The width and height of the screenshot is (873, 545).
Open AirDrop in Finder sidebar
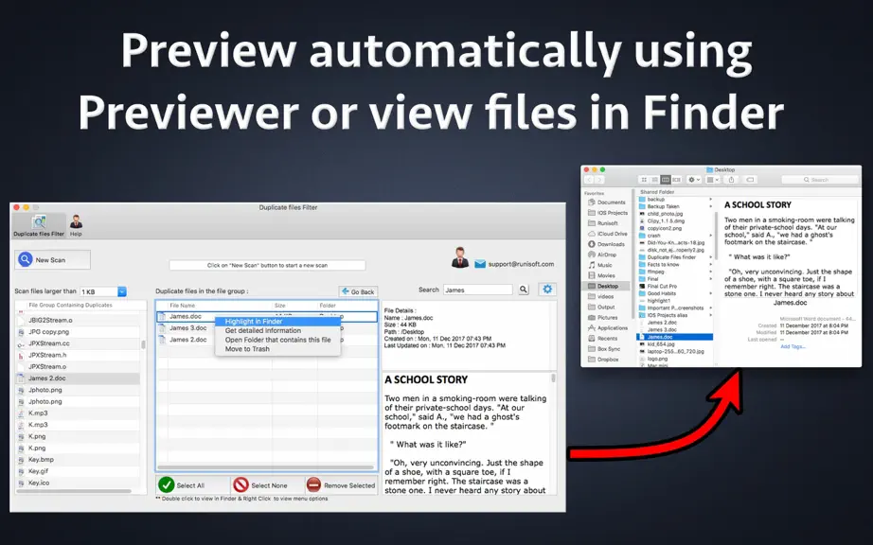603,255
